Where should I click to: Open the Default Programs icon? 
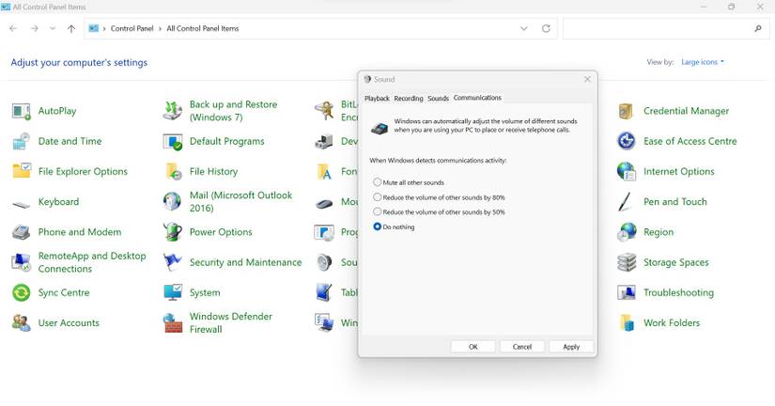pyautogui.click(x=173, y=141)
